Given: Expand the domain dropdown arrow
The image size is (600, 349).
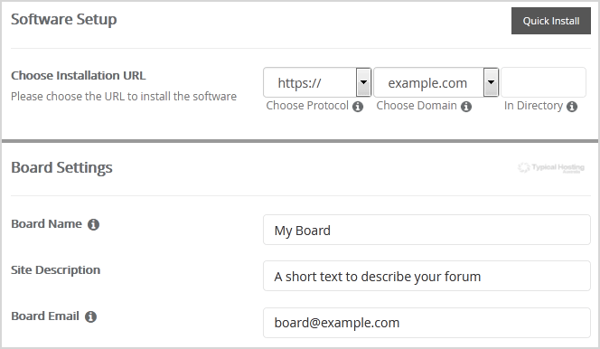Looking at the screenshot, I should 491,82.
